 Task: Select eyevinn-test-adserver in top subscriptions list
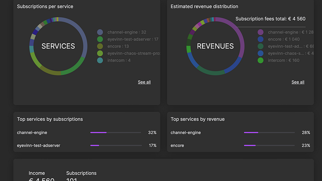(x=38, y=146)
